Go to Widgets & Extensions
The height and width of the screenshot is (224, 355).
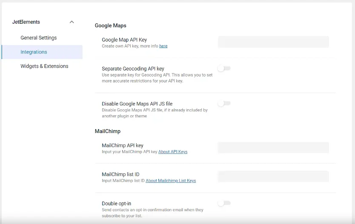point(44,66)
